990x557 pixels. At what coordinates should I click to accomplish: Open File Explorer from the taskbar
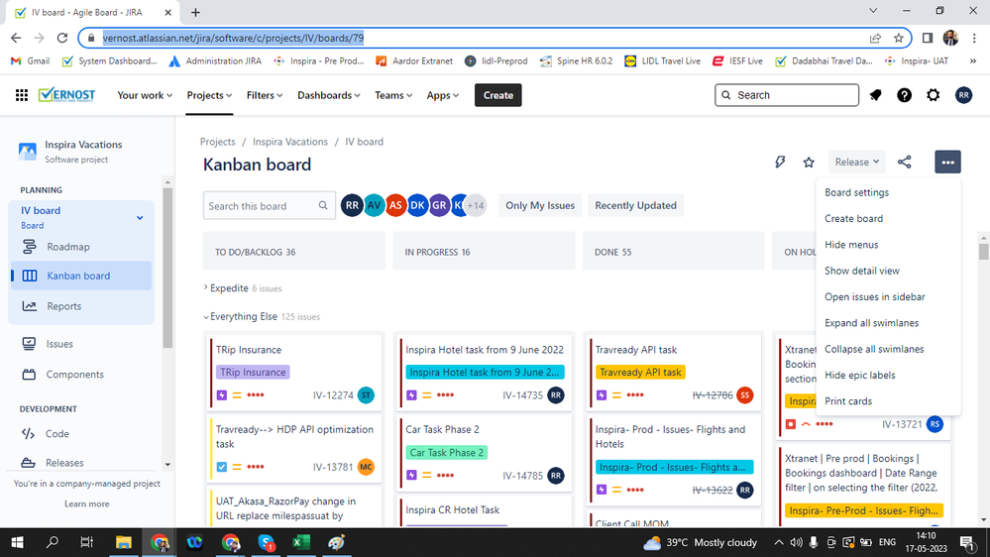click(x=123, y=542)
